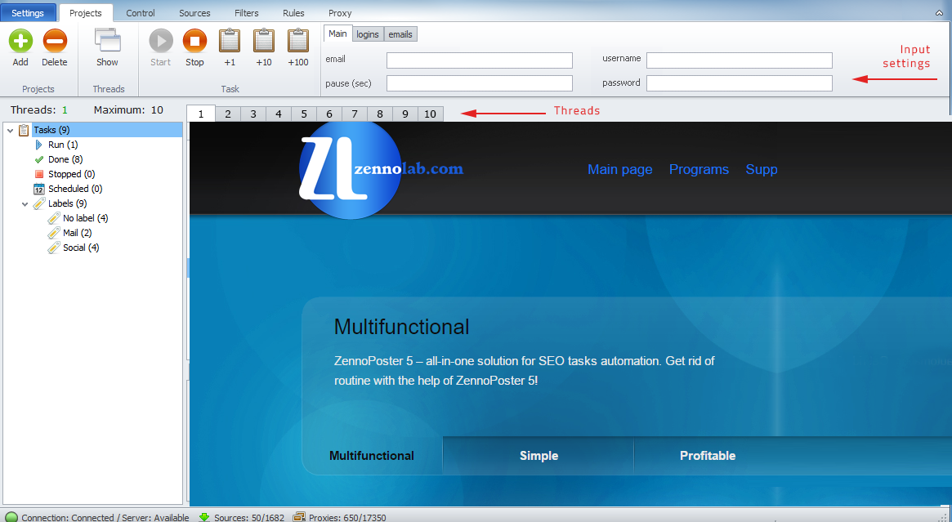
Task: Open the Rules tab
Action: tap(294, 13)
